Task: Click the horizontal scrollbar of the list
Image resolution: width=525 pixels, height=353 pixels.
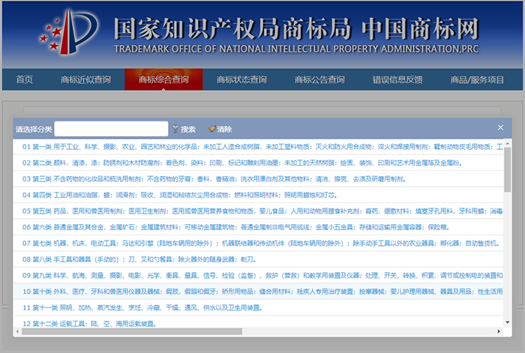Action: point(255,332)
